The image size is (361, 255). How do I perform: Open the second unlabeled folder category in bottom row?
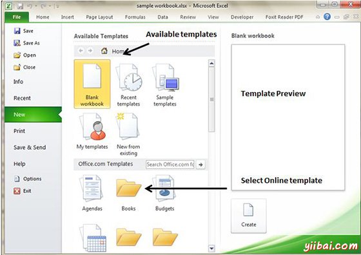[x=165, y=238]
